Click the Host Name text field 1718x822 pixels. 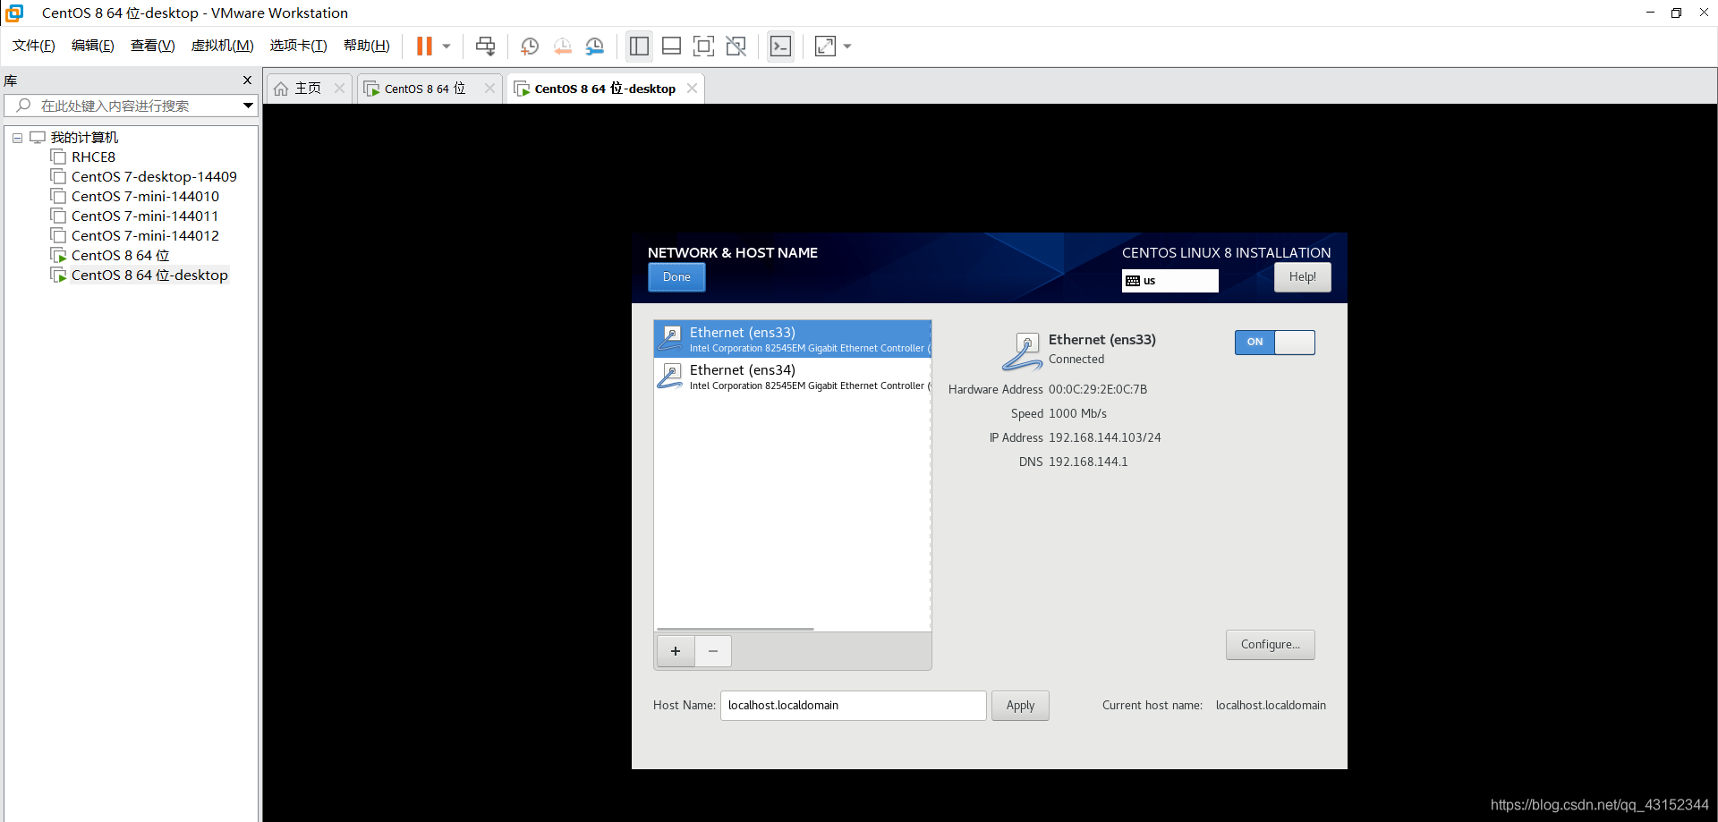coord(854,706)
